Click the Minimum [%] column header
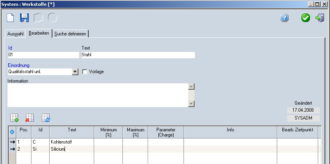The height and width of the screenshot is (164, 330). [x=108, y=132]
